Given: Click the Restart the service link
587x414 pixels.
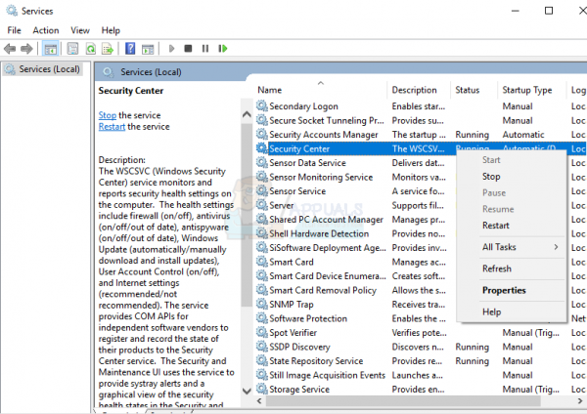Looking at the screenshot, I should (112, 127).
